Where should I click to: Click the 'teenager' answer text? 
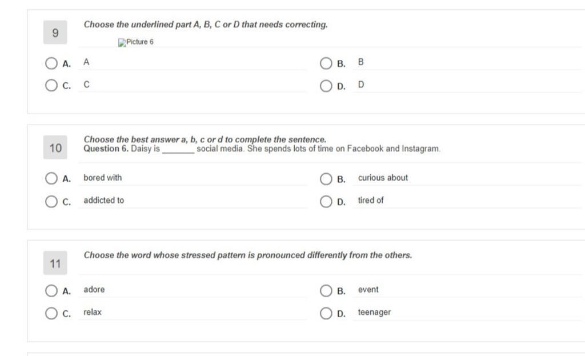click(374, 313)
